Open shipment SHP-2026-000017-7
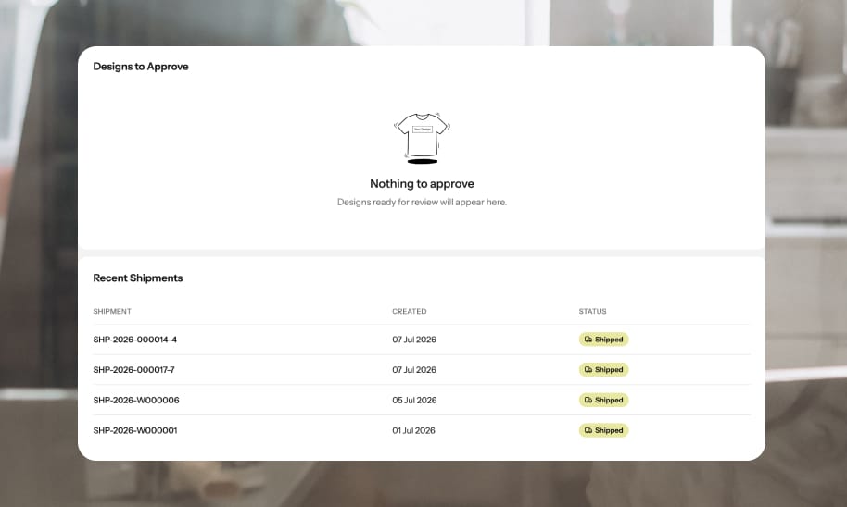 pyautogui.click(x=134, y=369)
